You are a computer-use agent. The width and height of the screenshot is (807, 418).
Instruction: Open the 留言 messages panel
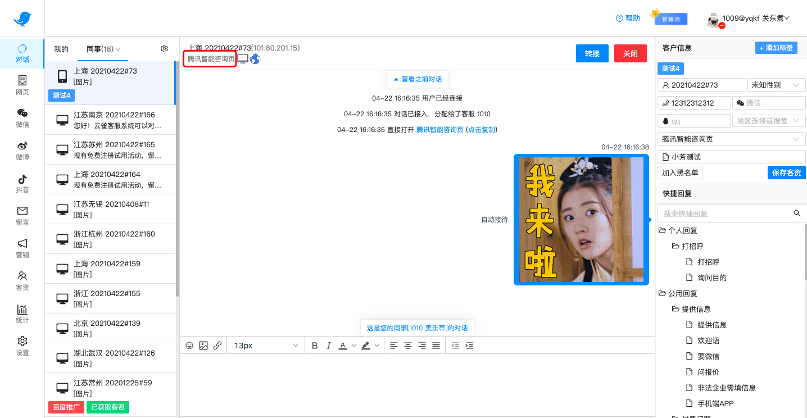click(x=22, y=215)
